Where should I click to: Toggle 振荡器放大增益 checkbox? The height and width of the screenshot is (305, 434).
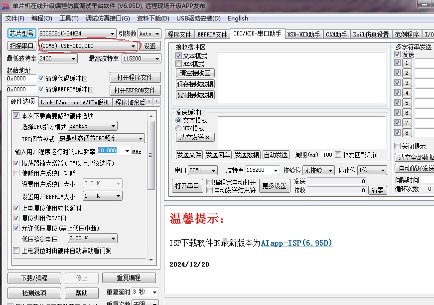click(16, 163)
